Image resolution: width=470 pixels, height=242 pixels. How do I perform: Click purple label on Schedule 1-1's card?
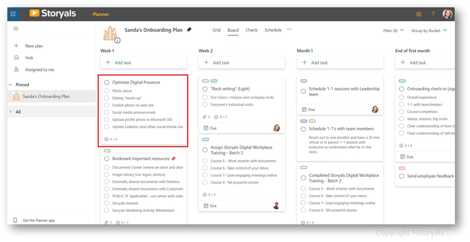304,121
